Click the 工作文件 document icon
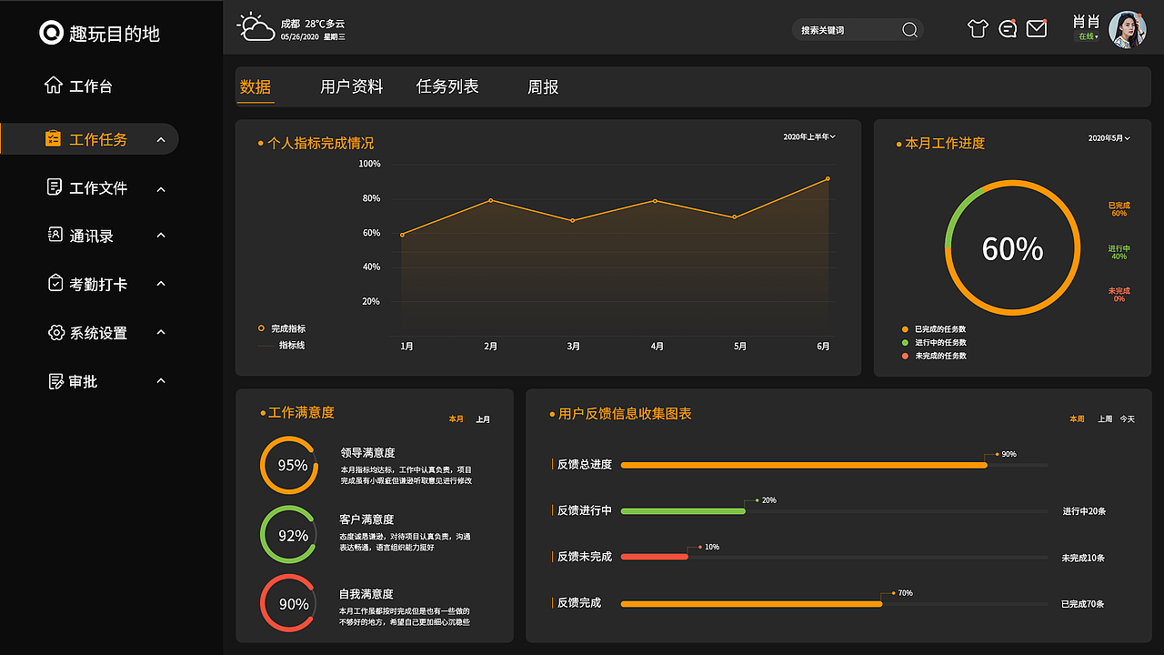 coord(54,187)
